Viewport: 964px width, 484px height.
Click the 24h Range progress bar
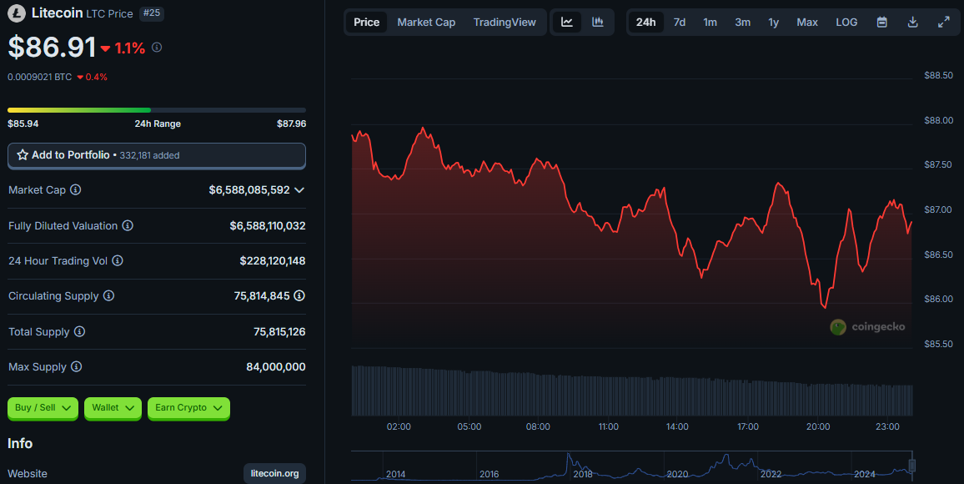click(156, 110)
